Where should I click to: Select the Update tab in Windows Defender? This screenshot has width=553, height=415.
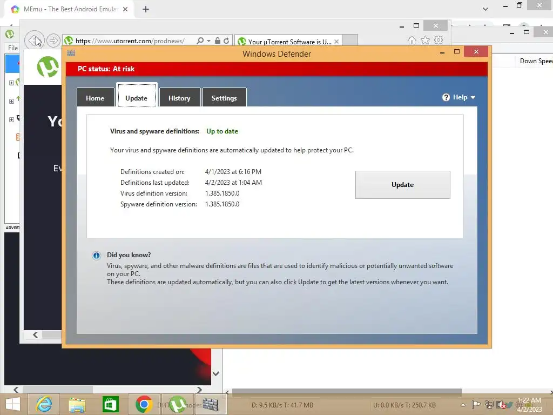137,95
